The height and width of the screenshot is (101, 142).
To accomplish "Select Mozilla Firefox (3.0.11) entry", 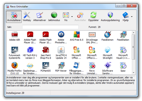I will click(15, 68).
